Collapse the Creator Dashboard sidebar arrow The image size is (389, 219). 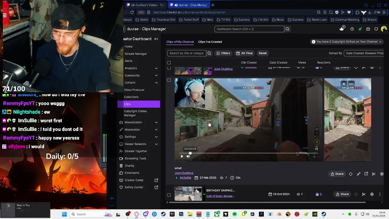click(x=156, y=39)
